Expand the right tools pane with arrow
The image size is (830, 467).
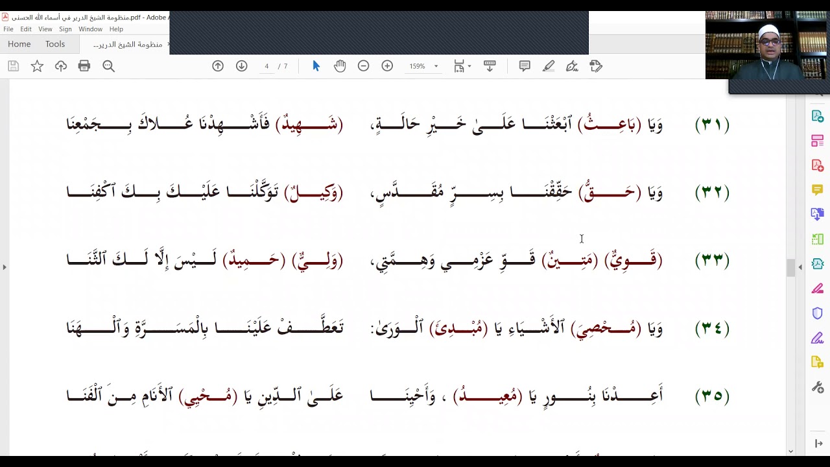point(818,443)
